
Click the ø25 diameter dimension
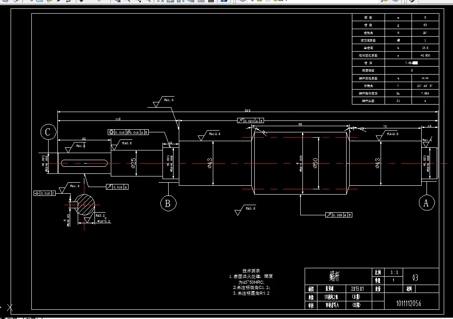pyautogui.click(x=133, y=163)
